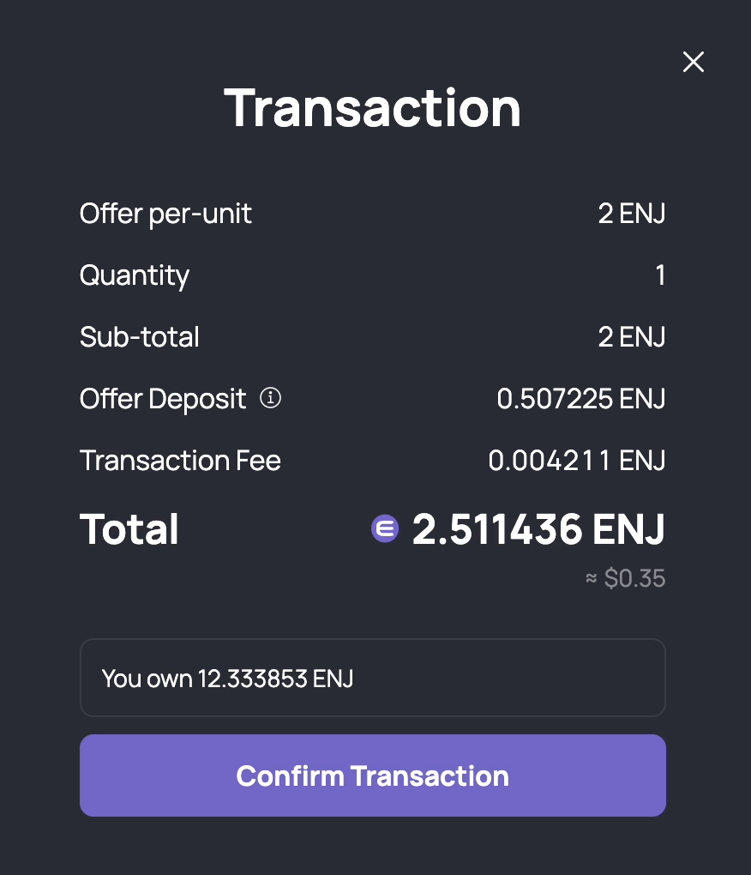Click the Enjin coin logo next to Total

[385, 528]
